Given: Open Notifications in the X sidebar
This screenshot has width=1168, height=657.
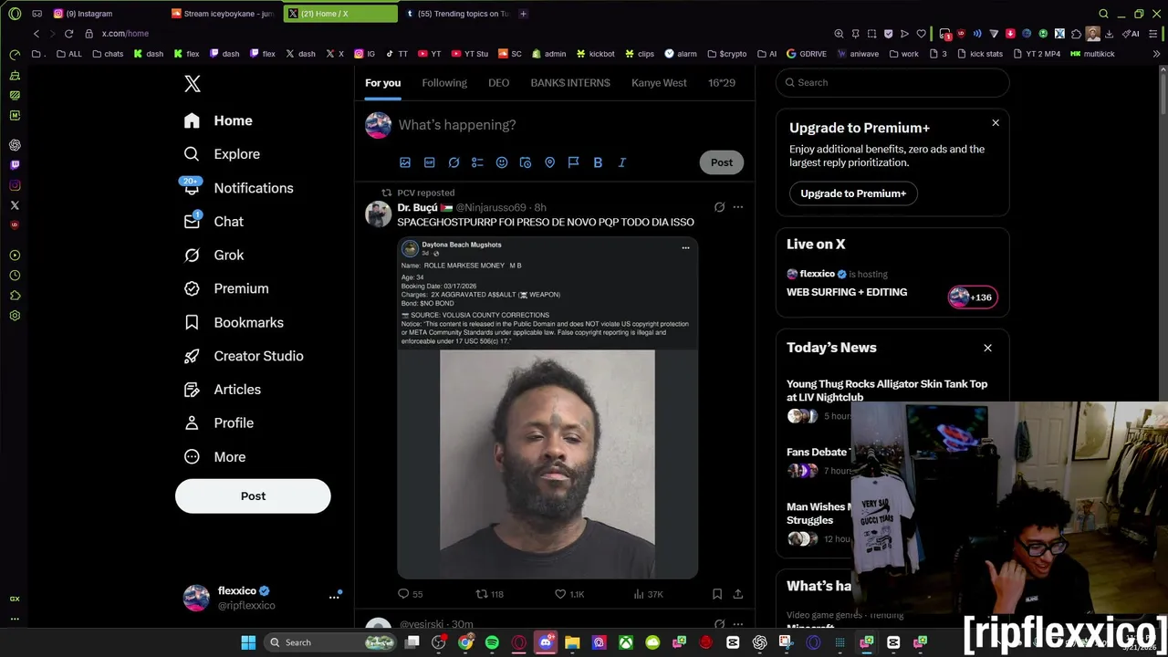Looking at the screenshot, I should (238, 188).
